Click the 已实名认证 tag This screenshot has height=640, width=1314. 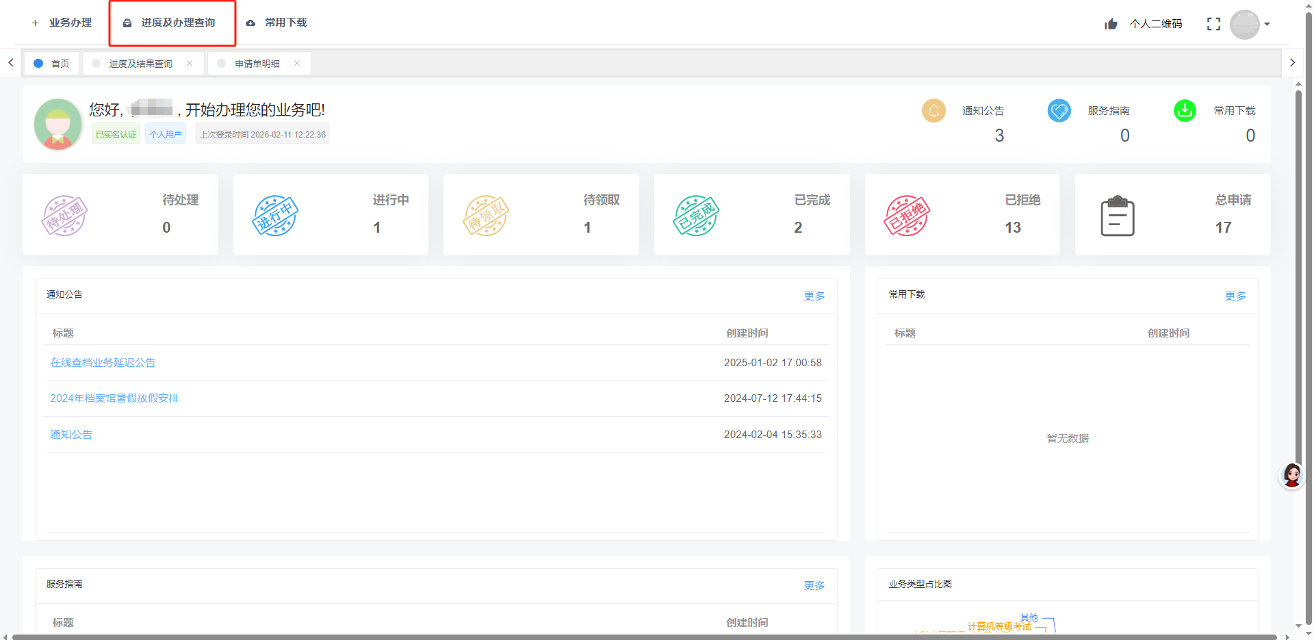pyautogui.click(x=116, y=134)
